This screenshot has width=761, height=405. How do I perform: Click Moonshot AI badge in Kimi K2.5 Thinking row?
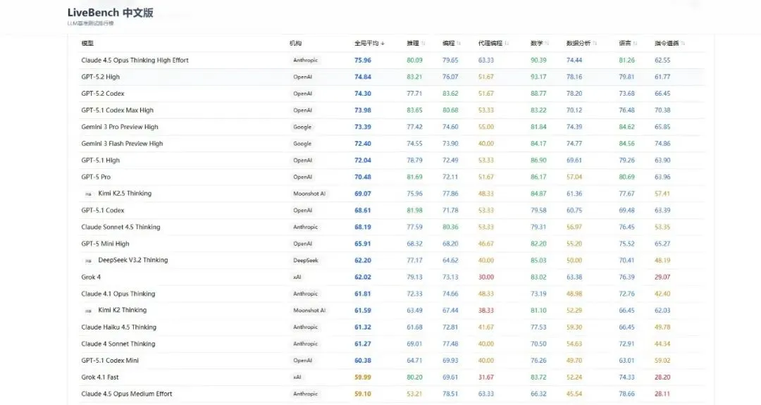coord(309,194)
